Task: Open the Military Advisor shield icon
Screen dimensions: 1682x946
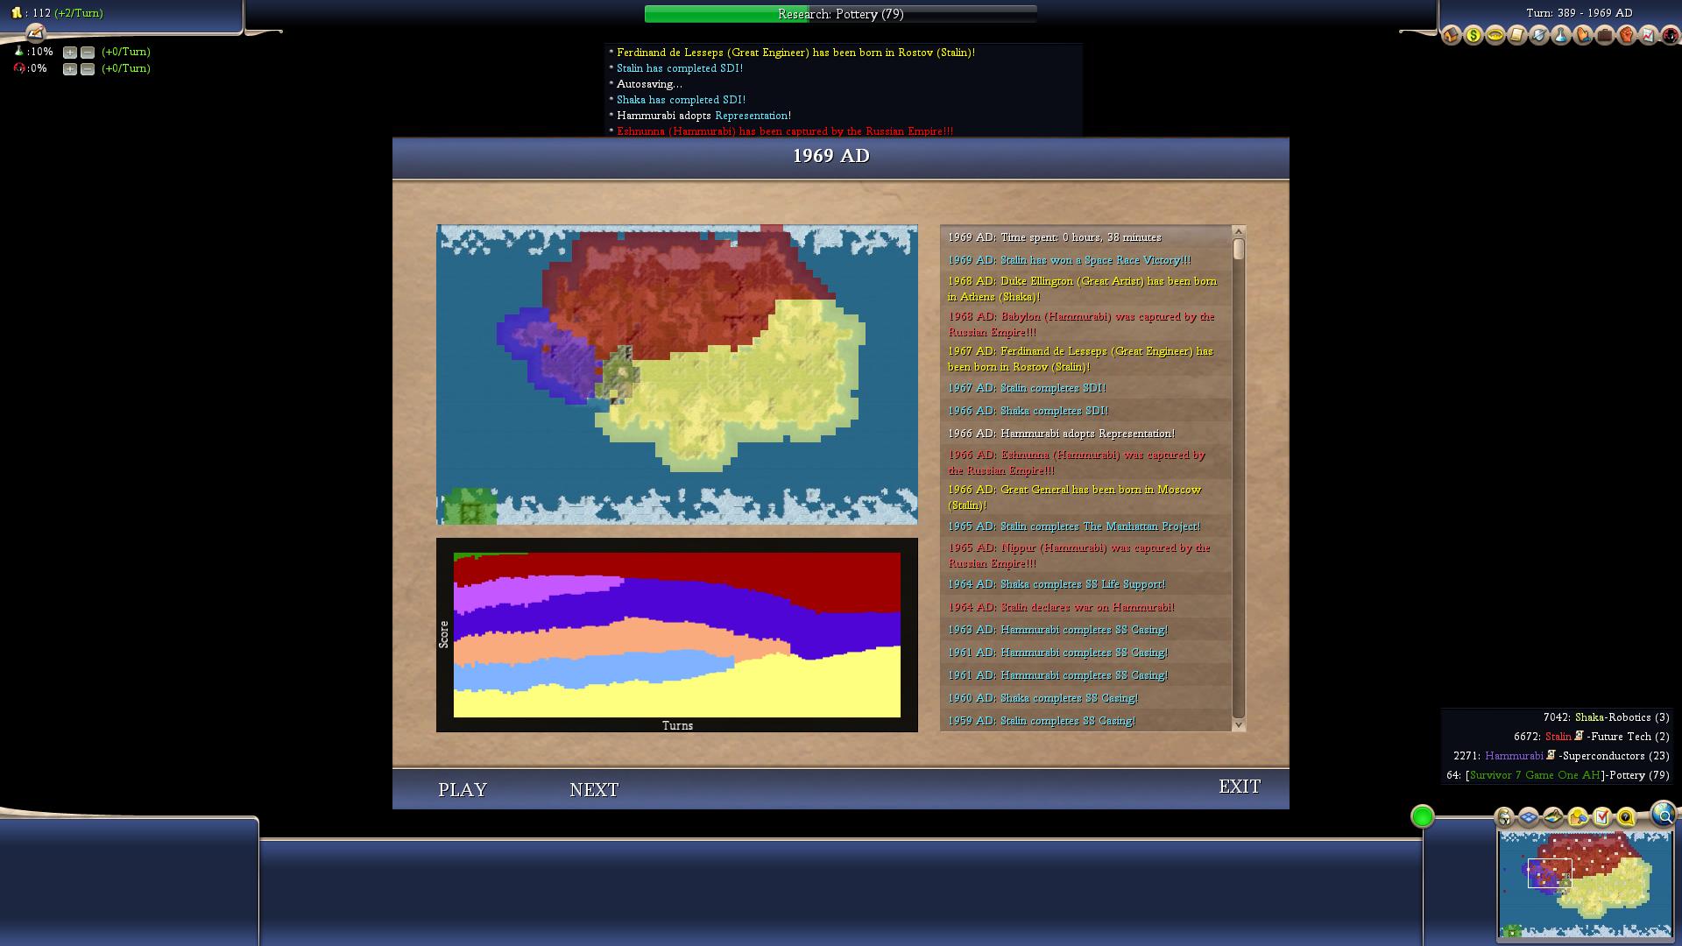Action: (x=1539, y=35)
